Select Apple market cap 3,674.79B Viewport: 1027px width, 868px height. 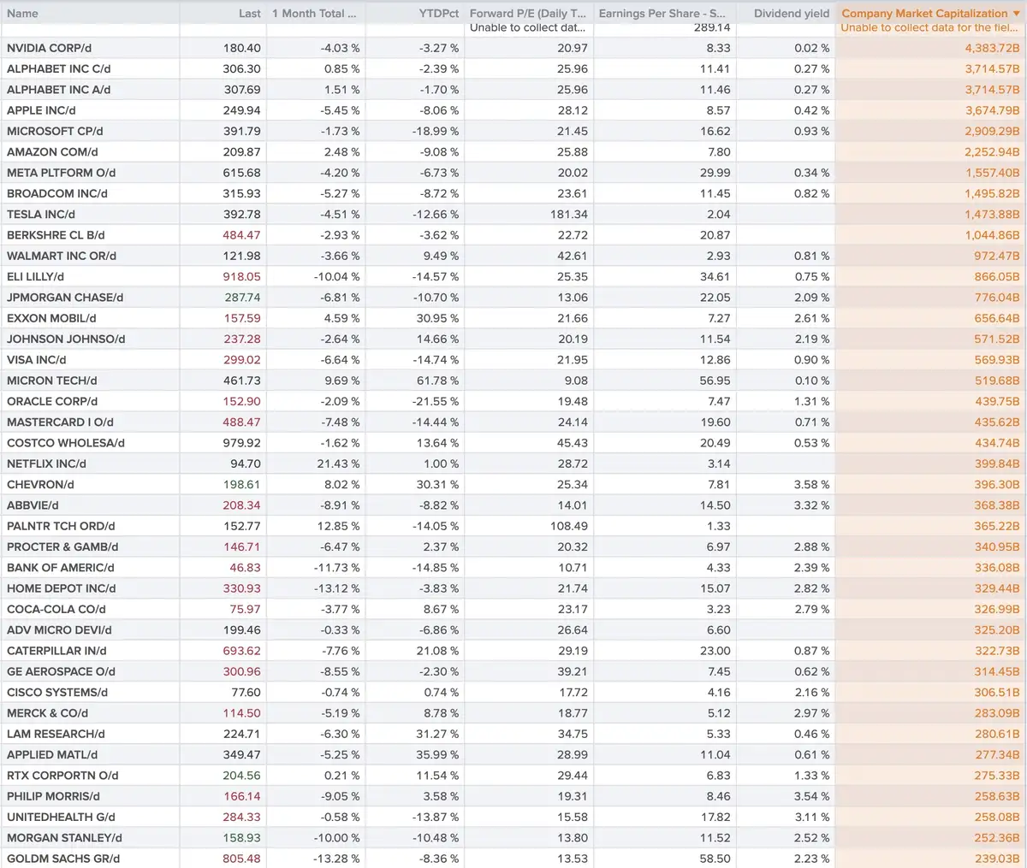point(992,110)
